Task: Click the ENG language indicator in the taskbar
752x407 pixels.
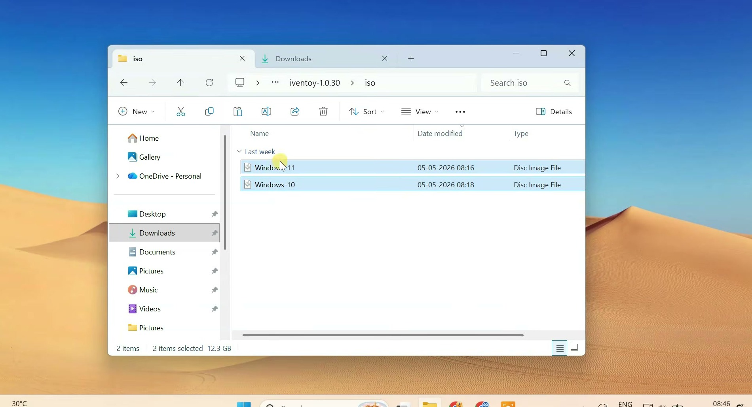Action: (625, 404)
